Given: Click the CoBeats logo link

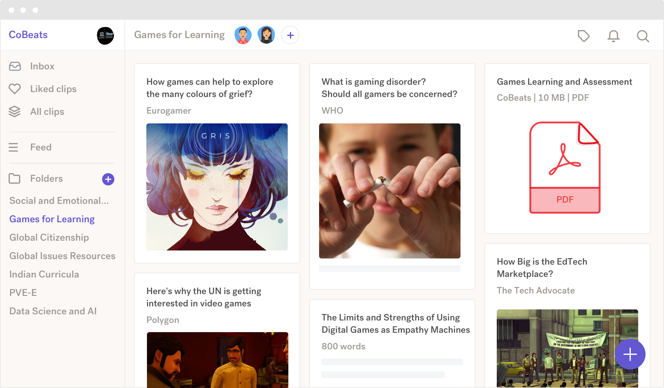Looking at the screenshot, I should pyautogui.click(x=28, y=35).
